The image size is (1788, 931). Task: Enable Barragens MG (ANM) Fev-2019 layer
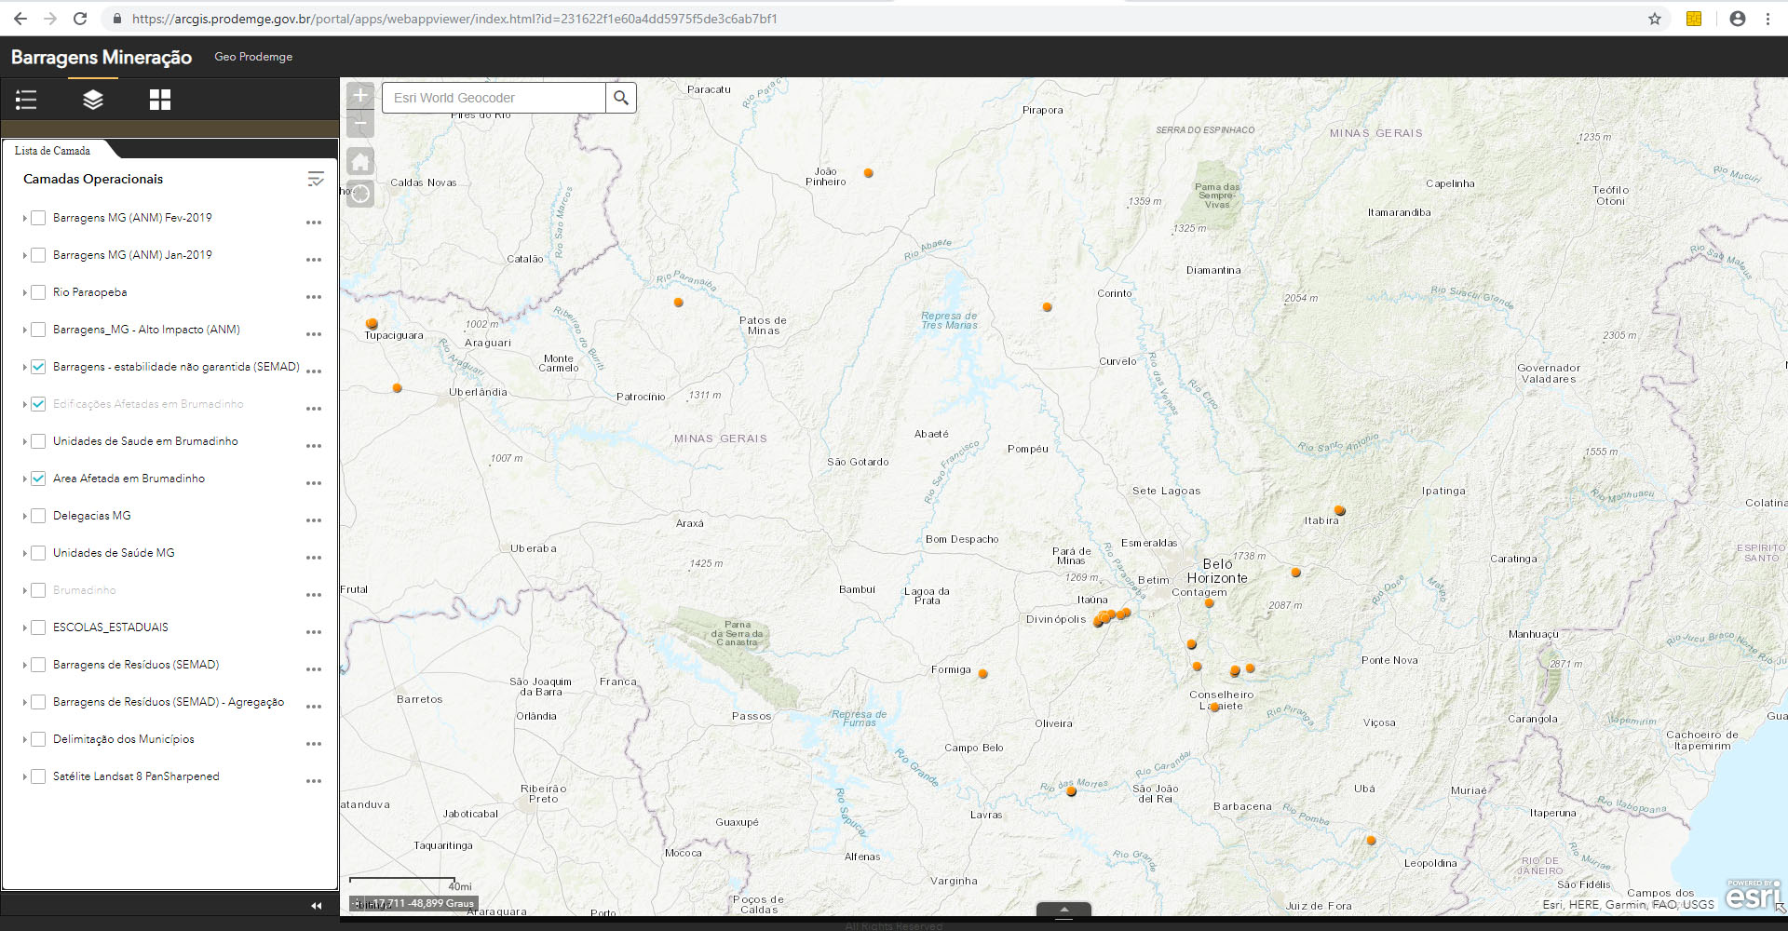point(38,218)
